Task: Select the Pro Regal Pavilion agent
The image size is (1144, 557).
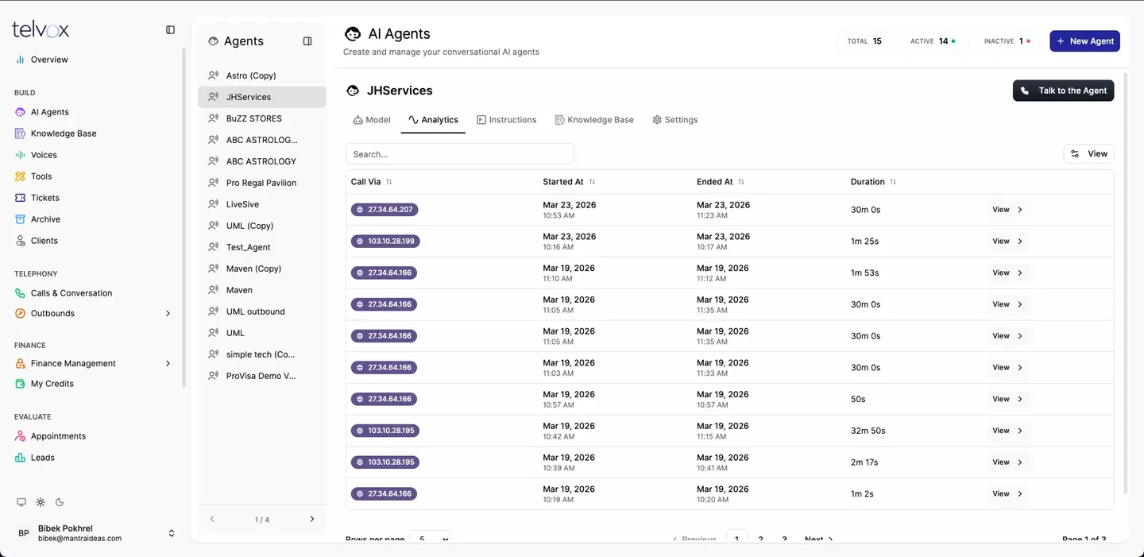Action: (x=262, y=183)
